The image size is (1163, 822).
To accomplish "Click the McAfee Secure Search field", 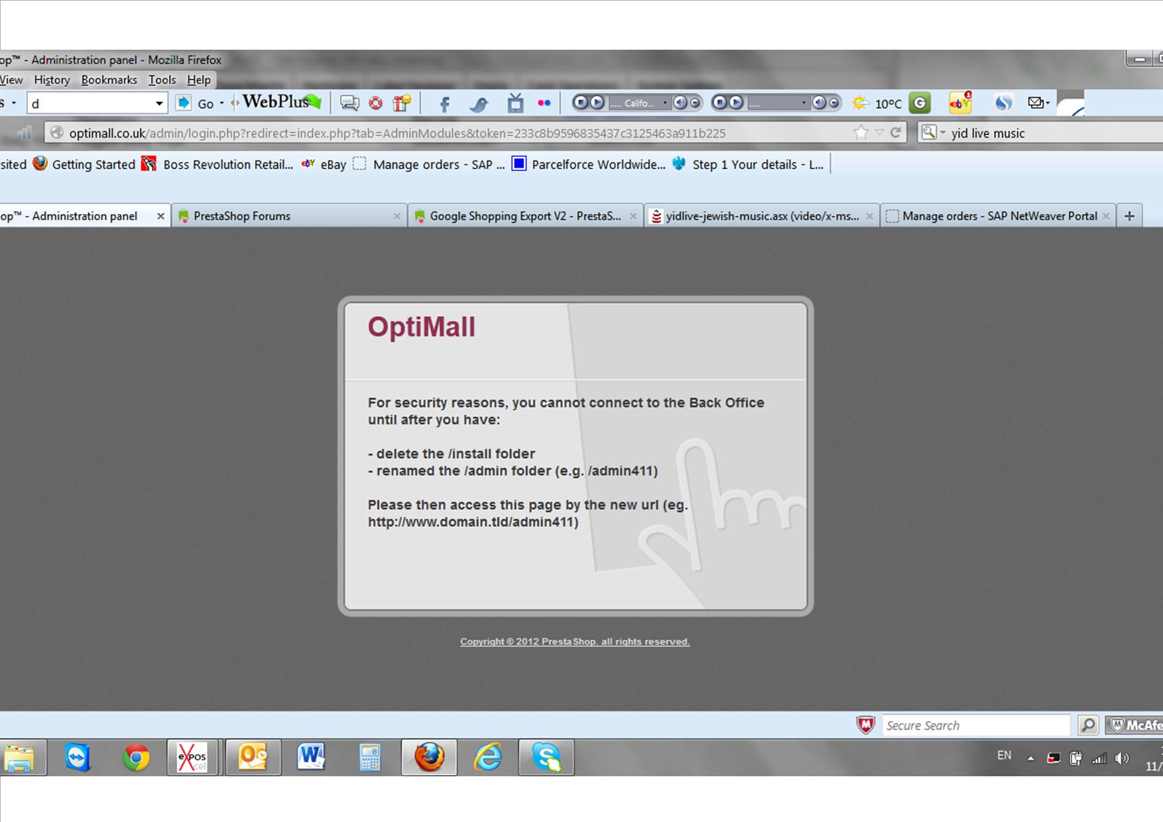I will (976, 725).
